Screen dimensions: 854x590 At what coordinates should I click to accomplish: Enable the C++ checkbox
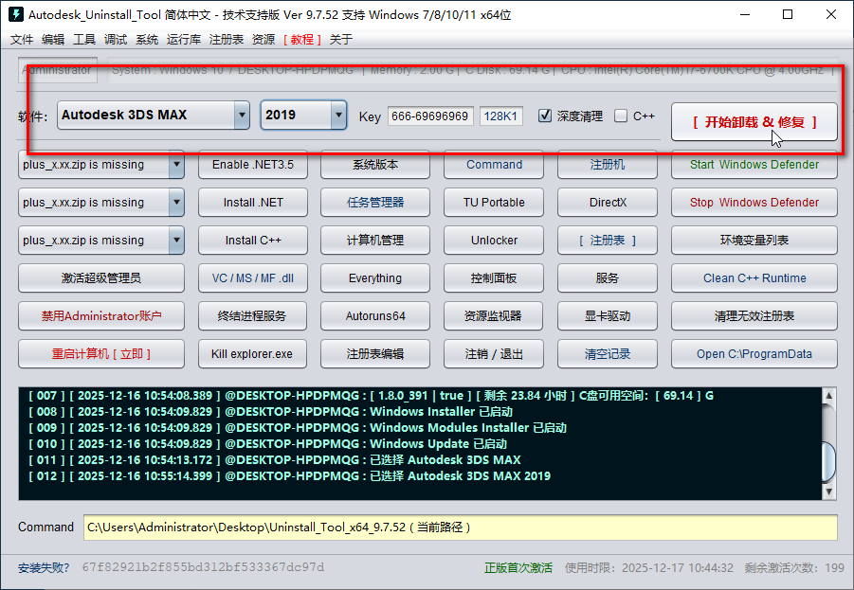point(620,116)
